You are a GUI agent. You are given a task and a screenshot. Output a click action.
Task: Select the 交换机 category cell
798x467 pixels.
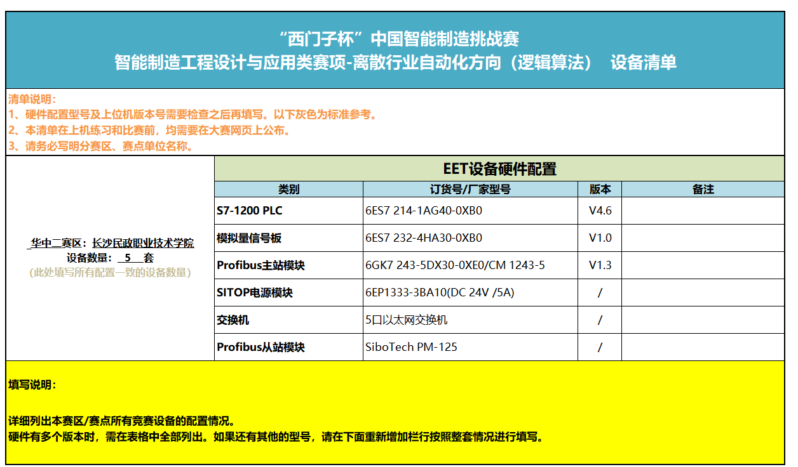click(x=288, y=320)
